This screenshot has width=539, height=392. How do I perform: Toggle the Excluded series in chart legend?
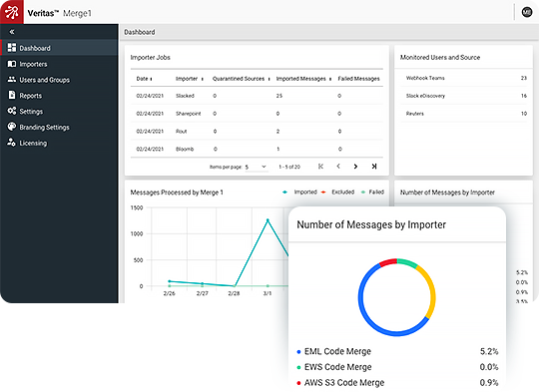(x=337, y=193)
